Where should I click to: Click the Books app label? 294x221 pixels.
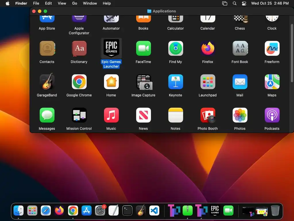tap(143, 28)
